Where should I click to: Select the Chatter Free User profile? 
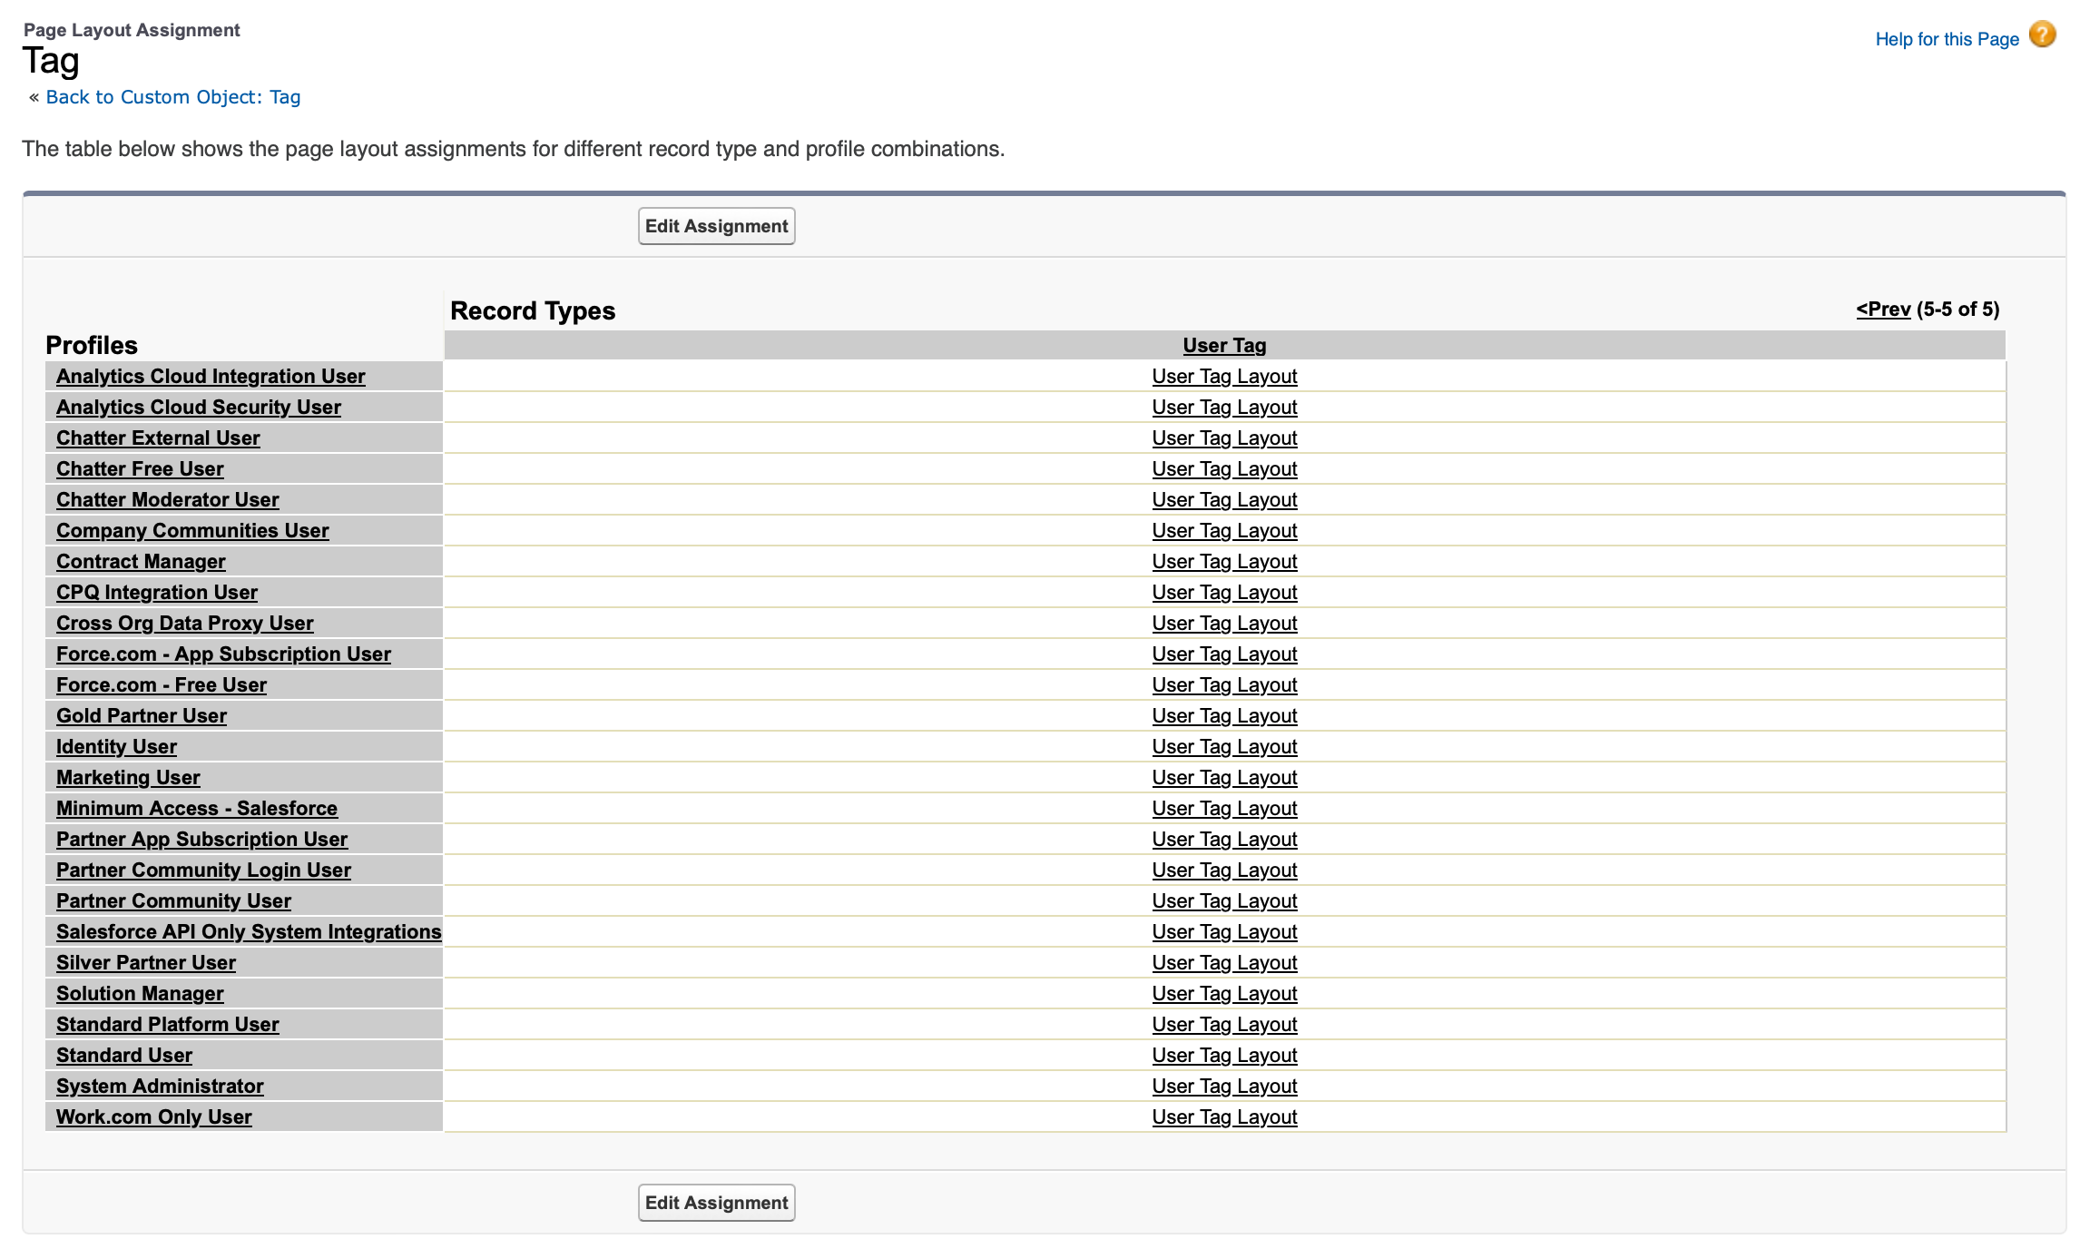(x=140, y=468)
